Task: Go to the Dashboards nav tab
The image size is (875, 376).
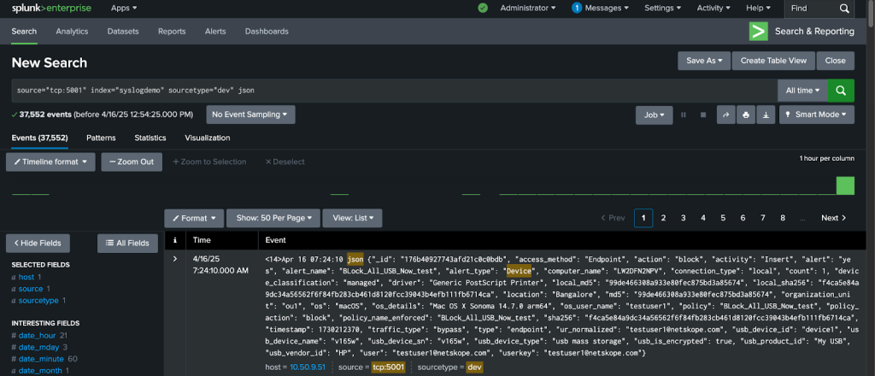Action: [267, 32]
